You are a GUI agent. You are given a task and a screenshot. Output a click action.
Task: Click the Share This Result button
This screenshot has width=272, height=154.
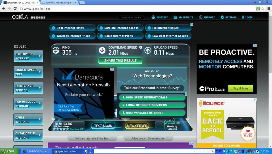click(x=120, y=60)
